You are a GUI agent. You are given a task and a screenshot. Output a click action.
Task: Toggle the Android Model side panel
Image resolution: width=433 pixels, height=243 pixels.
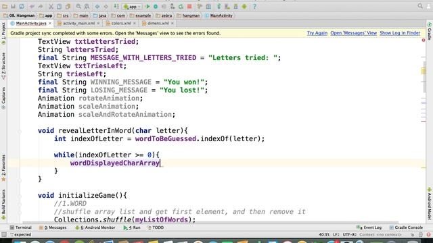click(x=430, y=204)
